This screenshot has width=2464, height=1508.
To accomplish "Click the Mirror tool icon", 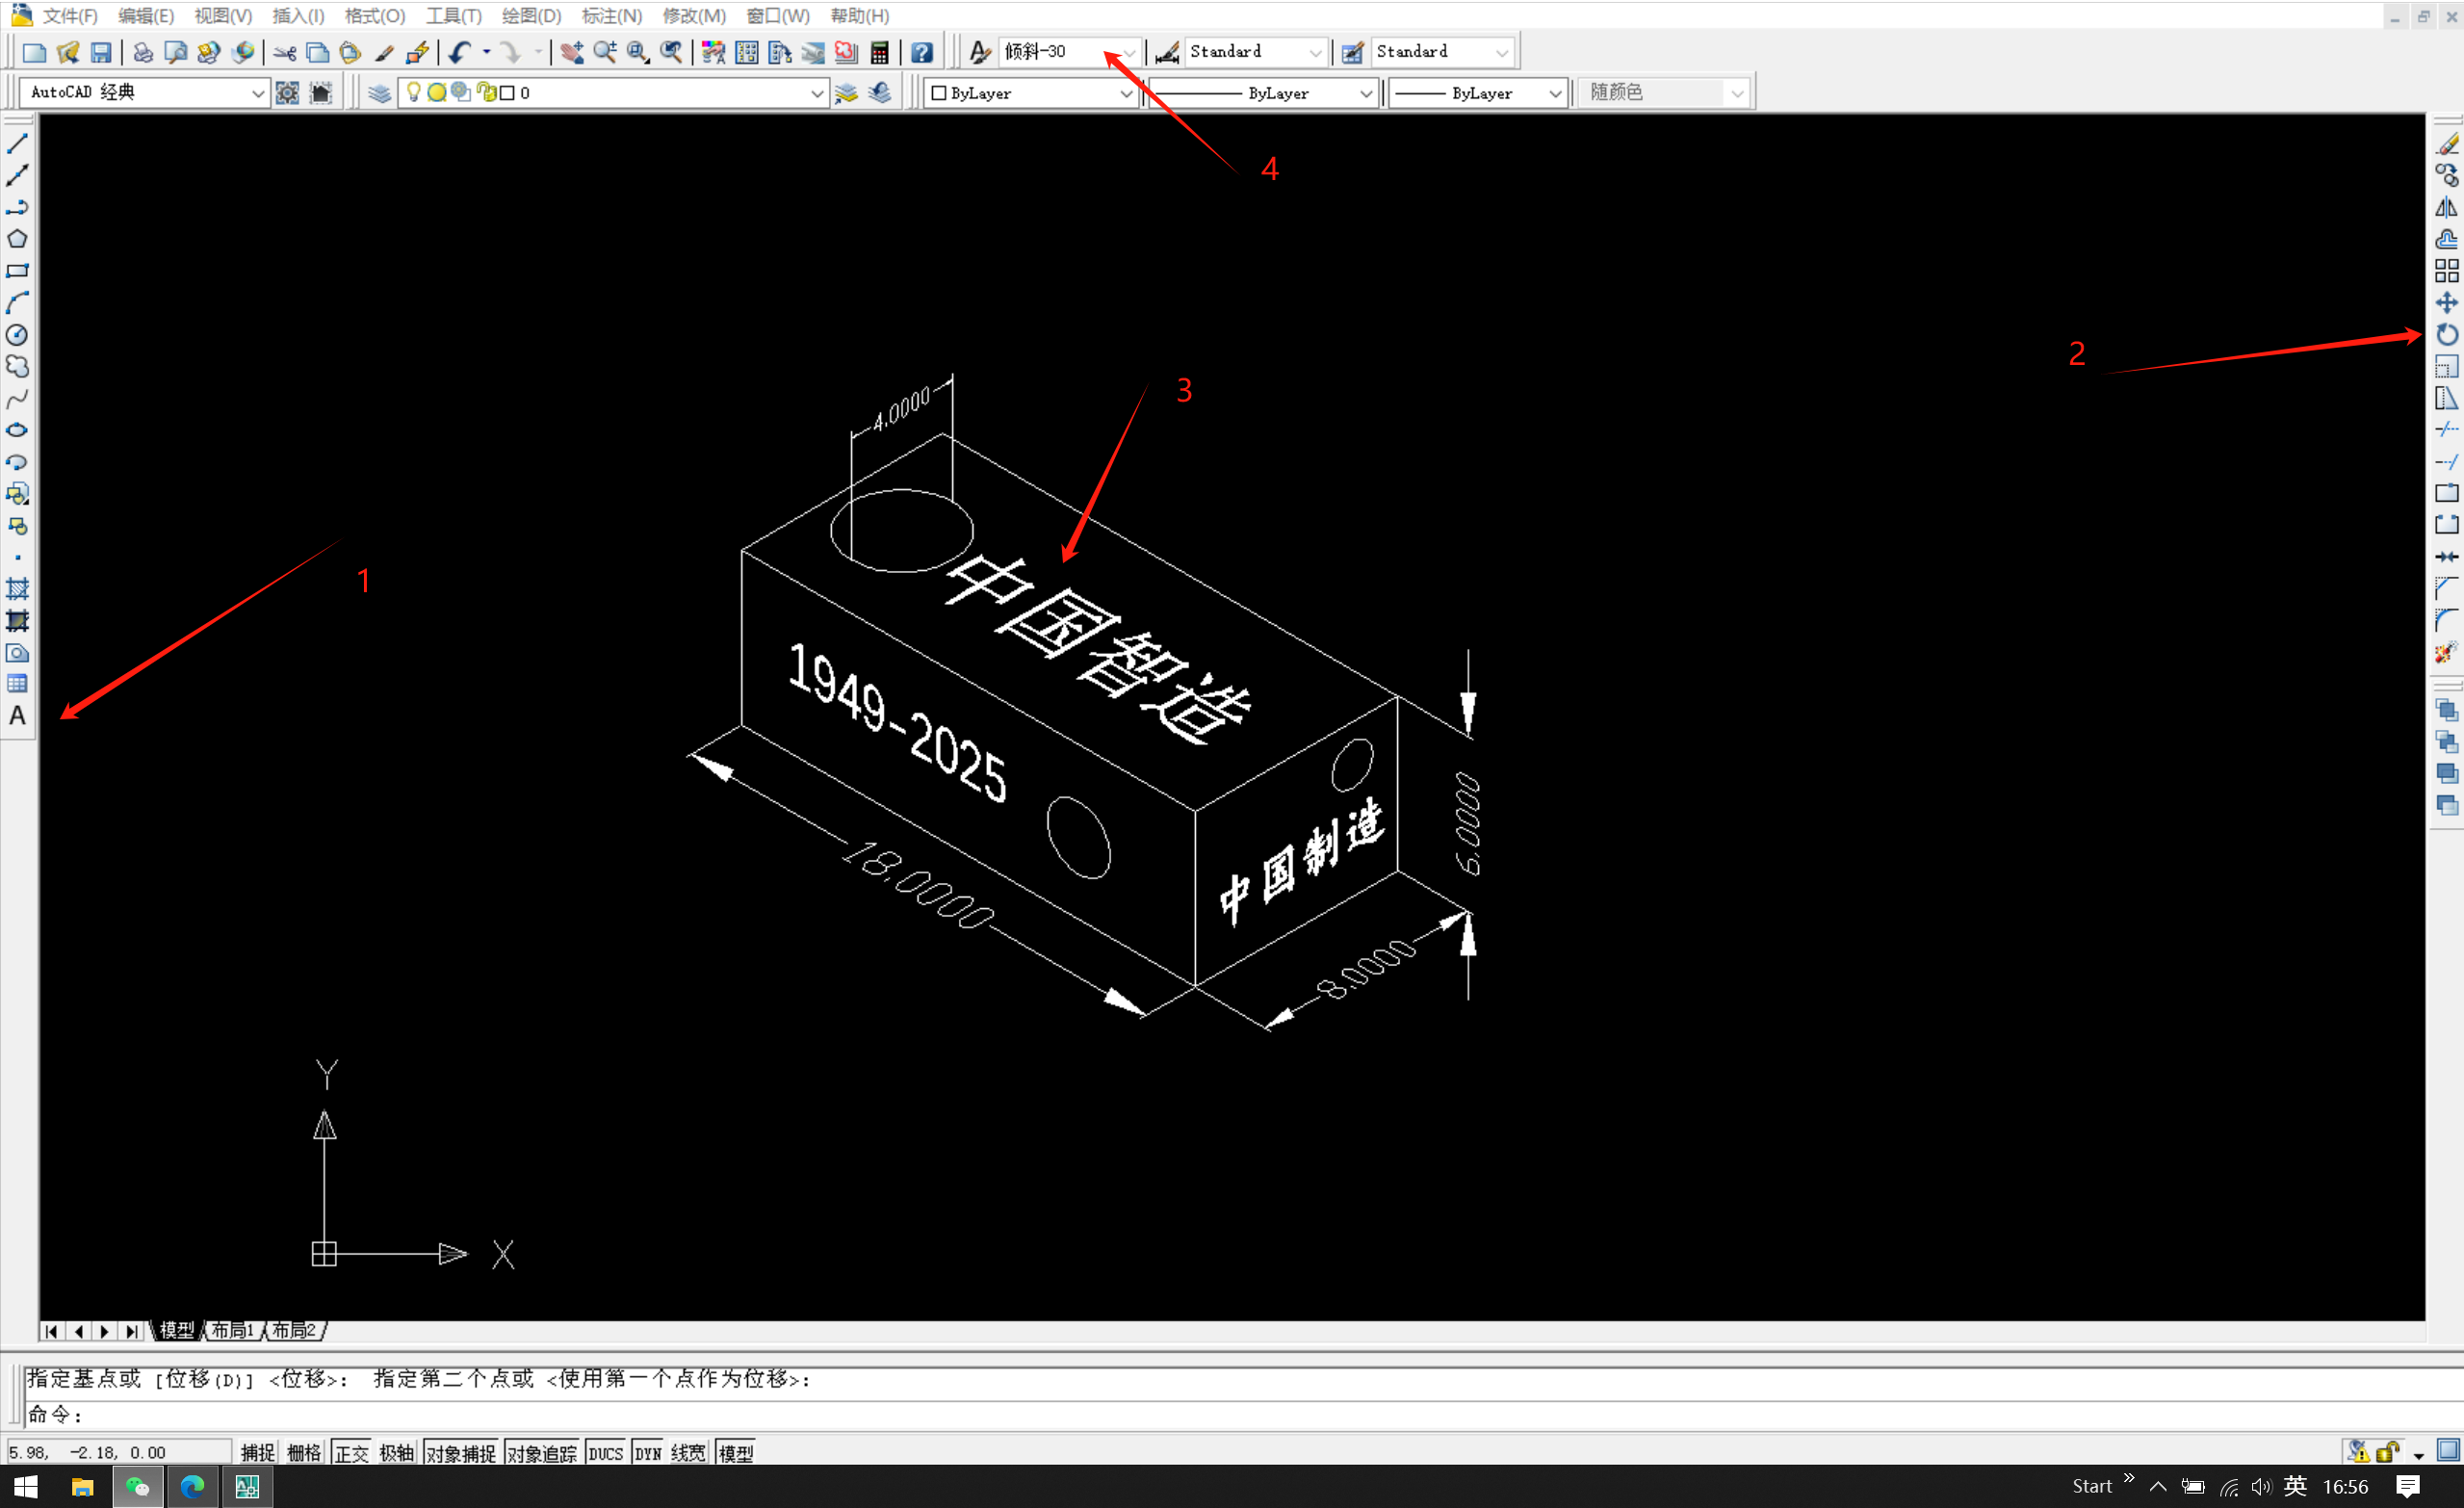I will click(2446, 208).
